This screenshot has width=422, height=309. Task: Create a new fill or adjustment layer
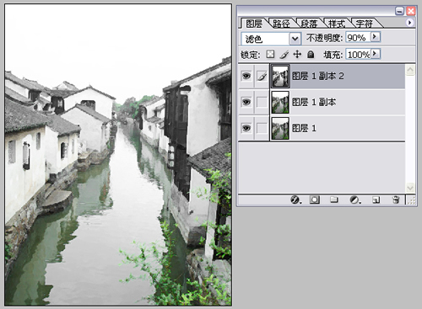pyautogui.click(x=355, y=200)
